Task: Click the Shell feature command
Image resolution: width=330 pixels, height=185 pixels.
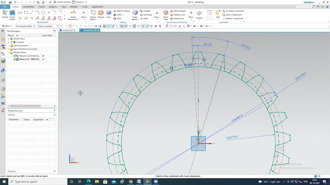Action: [x=117, y=18]
